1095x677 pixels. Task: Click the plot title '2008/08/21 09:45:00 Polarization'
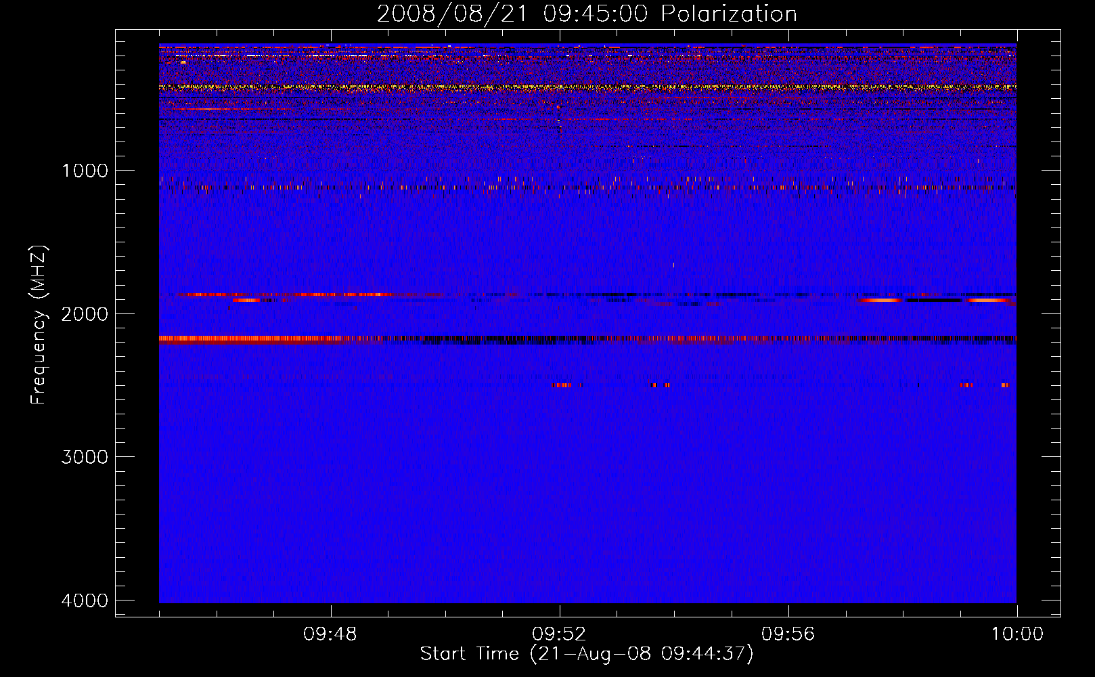(x=587, y=14)
